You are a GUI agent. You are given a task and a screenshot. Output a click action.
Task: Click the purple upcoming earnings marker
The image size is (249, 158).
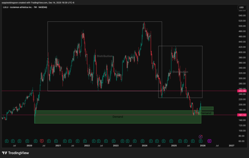[x=209, y=141]
